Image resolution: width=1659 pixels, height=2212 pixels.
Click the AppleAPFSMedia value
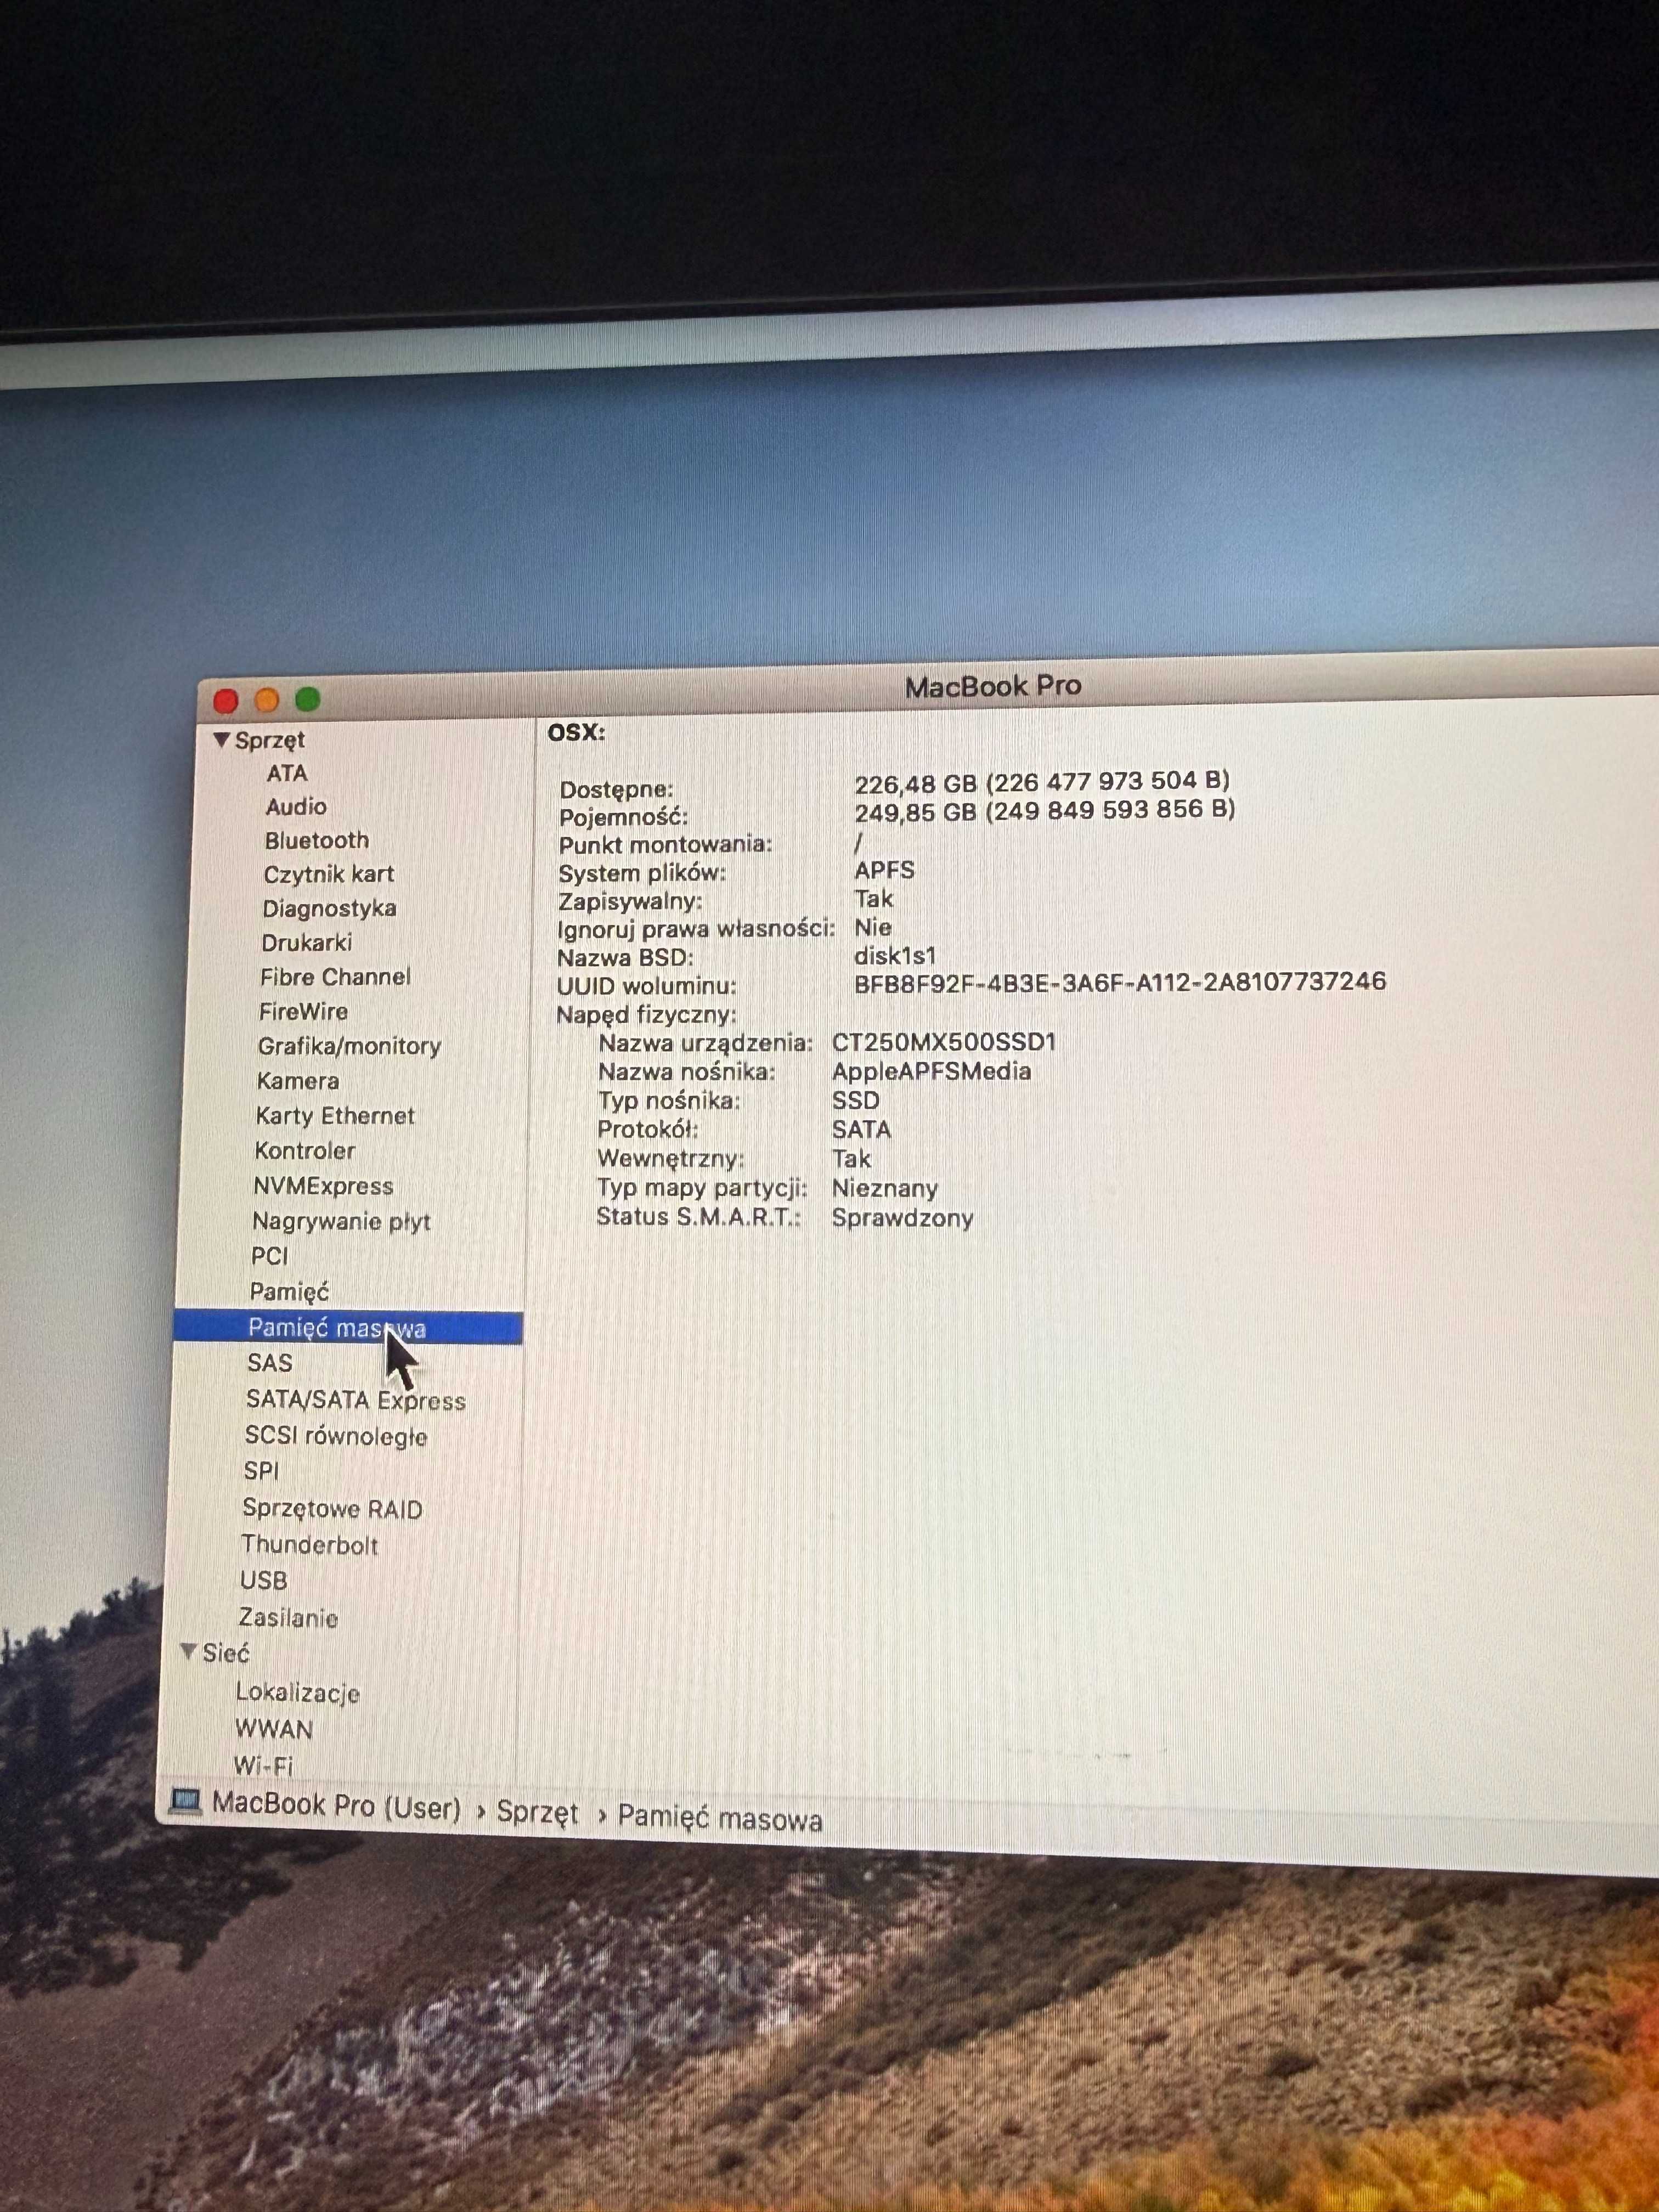[x=931, y=1071]
